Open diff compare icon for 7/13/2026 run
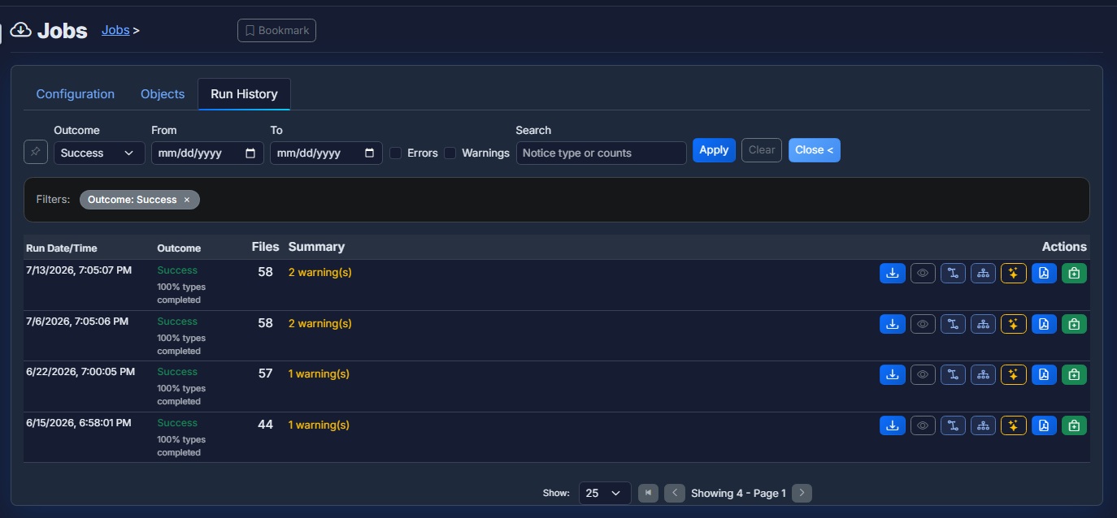 click(x=953, y=274)
